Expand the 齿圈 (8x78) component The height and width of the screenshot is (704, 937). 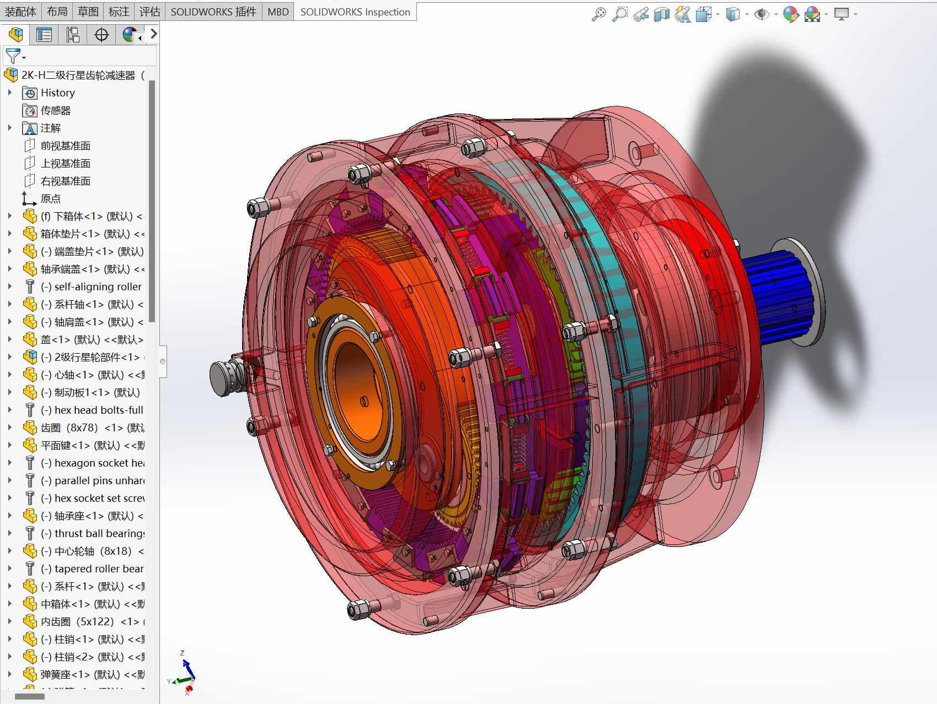10,427
